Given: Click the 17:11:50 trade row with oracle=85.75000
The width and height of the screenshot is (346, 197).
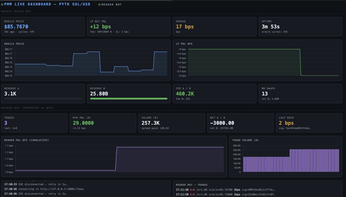Looking at the screenshot, I should [x=225, y=195].
